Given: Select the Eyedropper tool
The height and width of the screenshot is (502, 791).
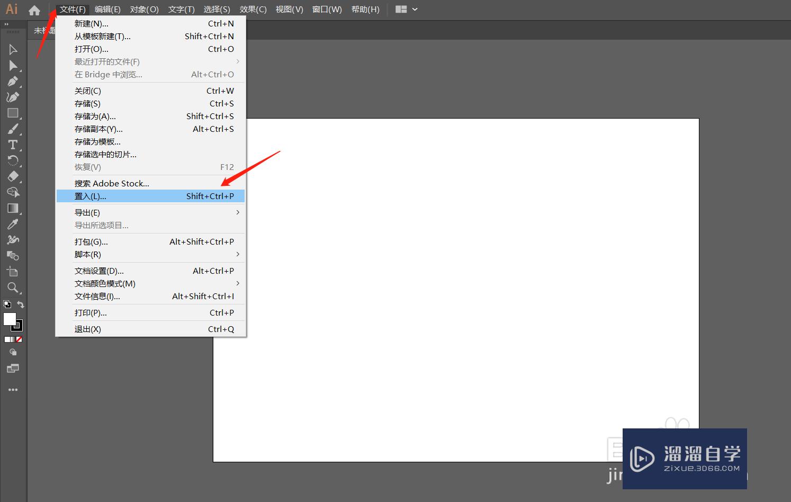Looking at the screenshot, I should point(13,225).
